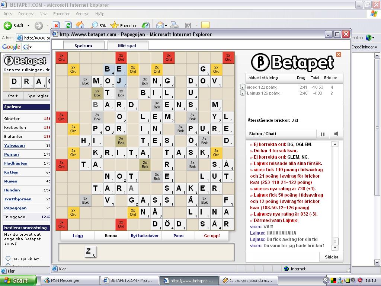The width and height of the screenshot is (381, 286).
Task: Select the Z tile in the rack
Action: tap(90, 252)
